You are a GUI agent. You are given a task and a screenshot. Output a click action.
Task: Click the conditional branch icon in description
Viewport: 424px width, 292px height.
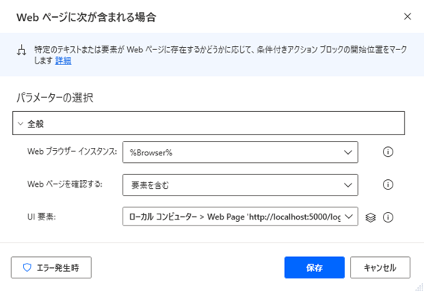pyautogui.click(x=22, y=51)
